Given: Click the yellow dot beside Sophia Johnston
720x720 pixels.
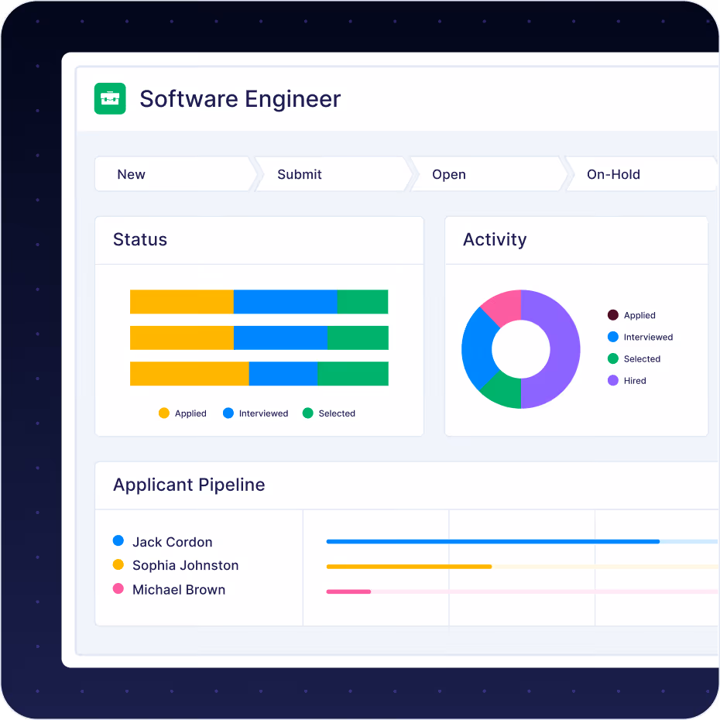Looking at the screenshot, I should (x=118, y=564).
